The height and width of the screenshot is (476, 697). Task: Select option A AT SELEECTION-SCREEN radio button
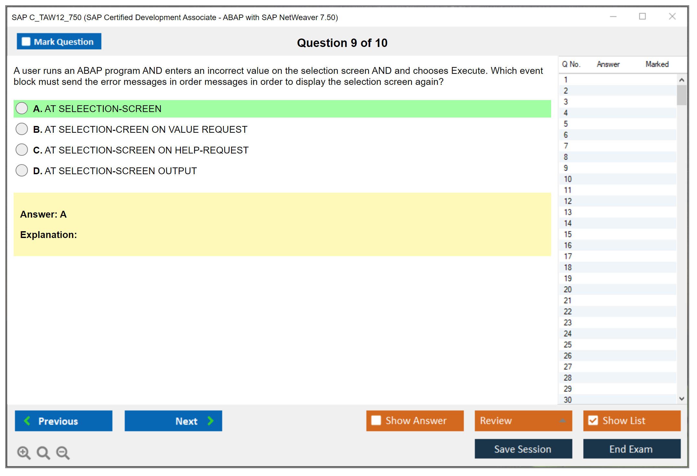click(x=22, y=108)
